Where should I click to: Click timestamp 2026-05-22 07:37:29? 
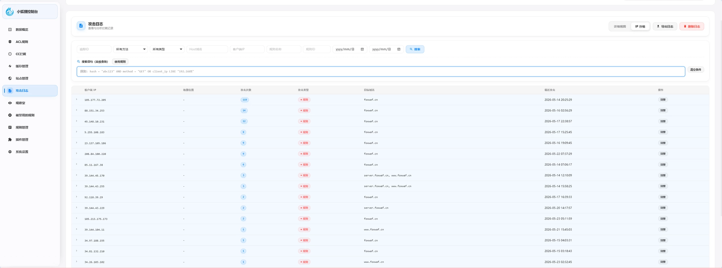pyautogui.click(x=558, y=154)
